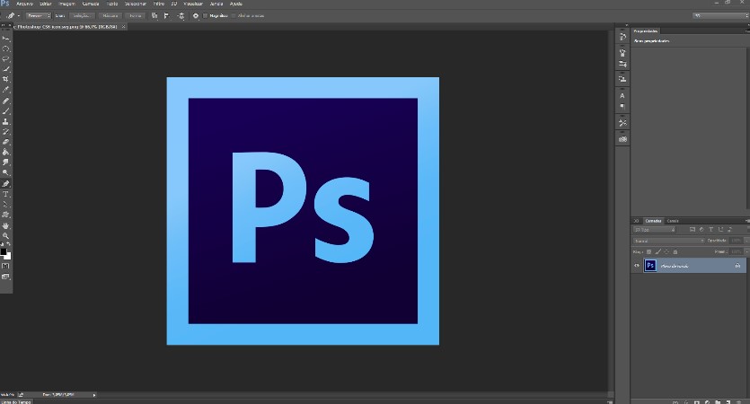Open the path arrangement dropdown
Image resolution: width=750 pixels, height=404 pixels.
(181, 16)
